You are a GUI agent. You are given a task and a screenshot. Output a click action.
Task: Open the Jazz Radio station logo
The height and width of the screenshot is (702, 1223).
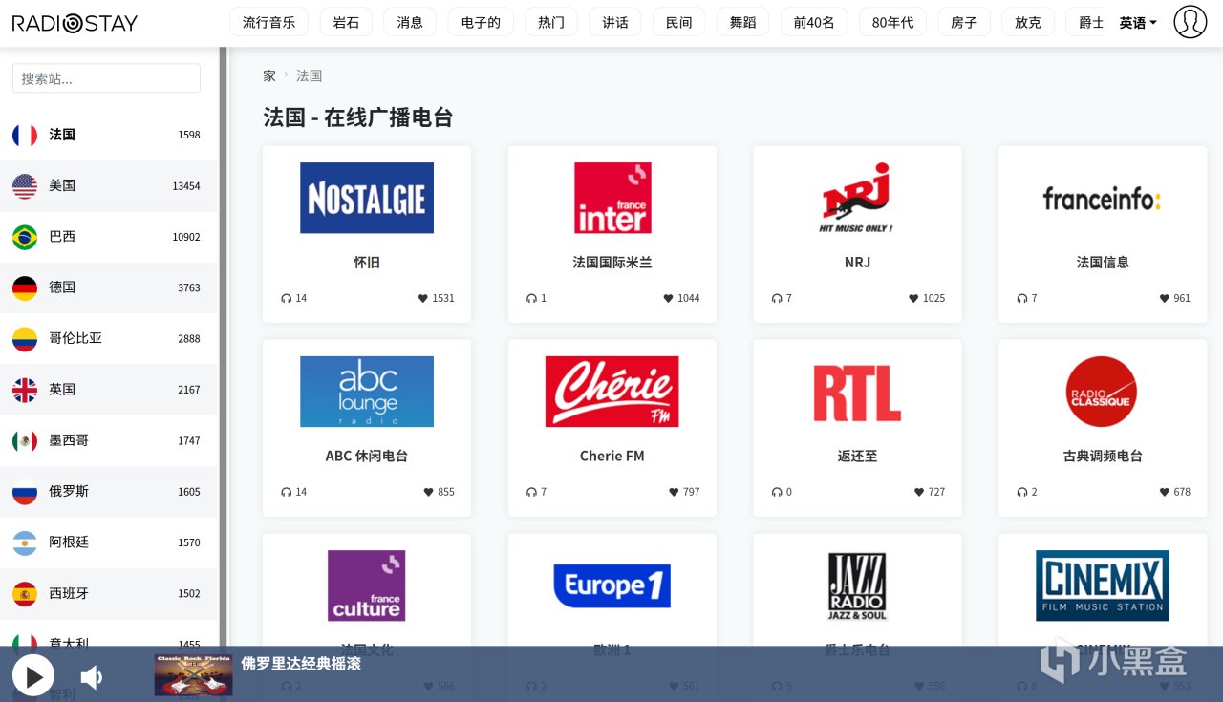[x=857, y=585]
